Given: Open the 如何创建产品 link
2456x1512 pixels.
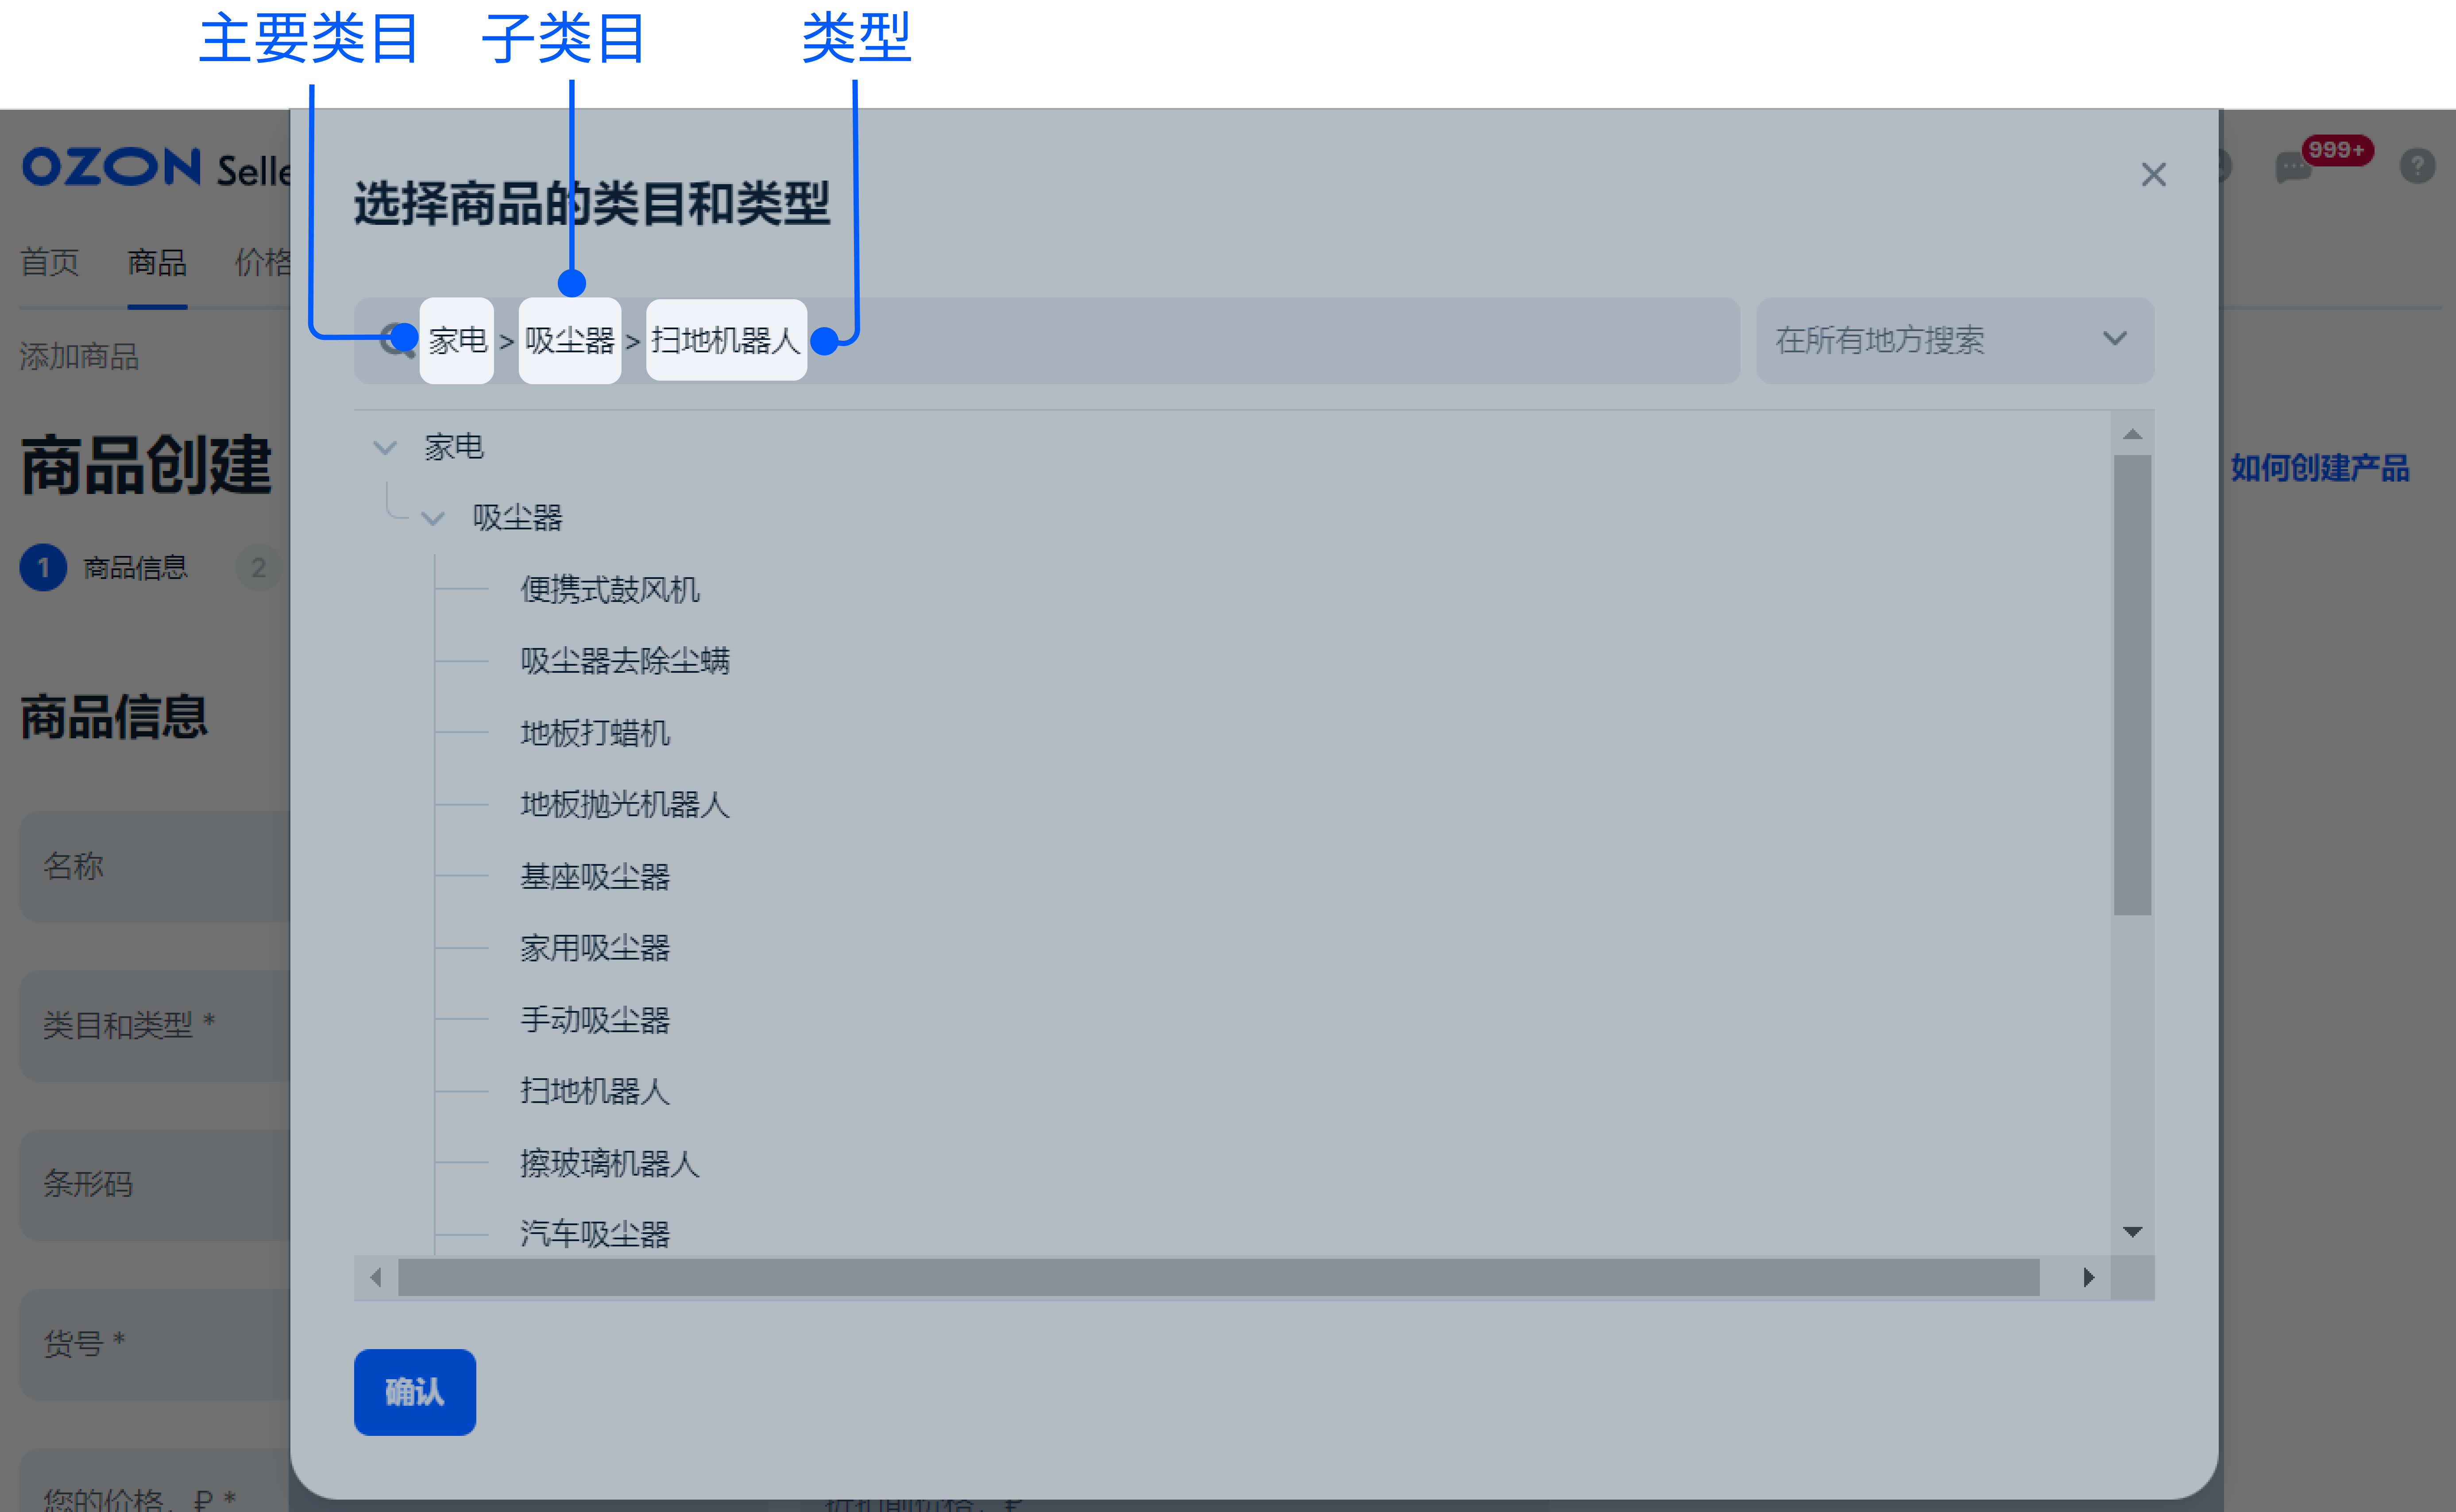Looking at the screenshot, I should pos(2320,467).
